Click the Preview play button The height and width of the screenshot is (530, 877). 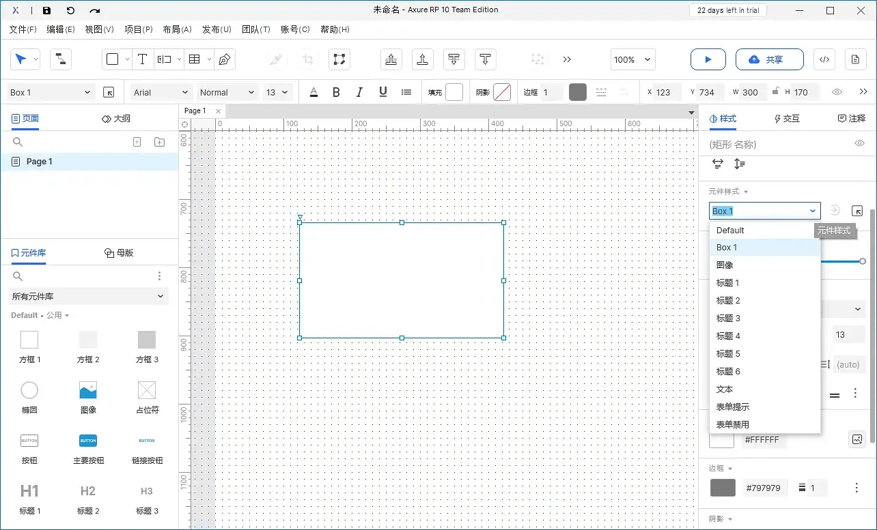[x=708, y=59]
